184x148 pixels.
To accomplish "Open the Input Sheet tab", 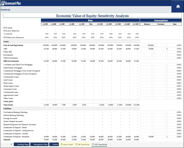I will pyautogui.click(x=67, y=145).
